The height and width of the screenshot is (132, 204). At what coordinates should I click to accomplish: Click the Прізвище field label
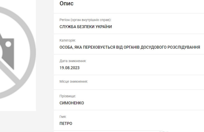(x=68, y=96)
